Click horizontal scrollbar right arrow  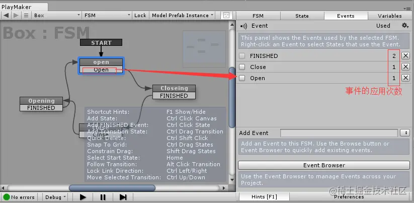[224, 188]
